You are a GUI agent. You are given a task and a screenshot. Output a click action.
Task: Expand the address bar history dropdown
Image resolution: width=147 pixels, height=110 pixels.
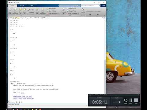tap(103, 18)
